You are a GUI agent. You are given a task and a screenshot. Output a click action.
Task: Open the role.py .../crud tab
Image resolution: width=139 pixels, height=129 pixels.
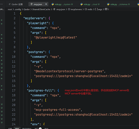pyautogui.click(x=90, y=4)
